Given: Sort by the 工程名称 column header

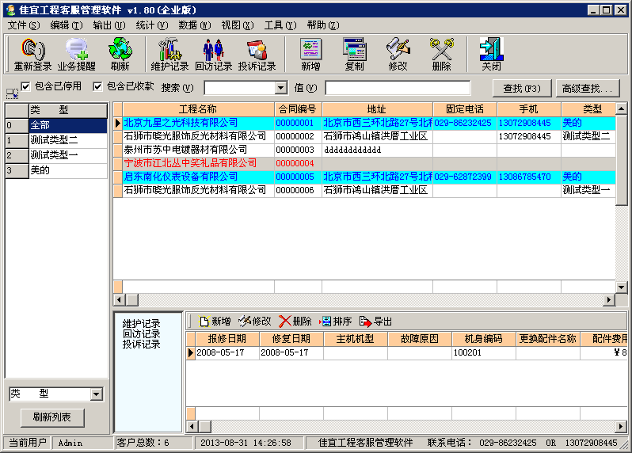Looking at the screenshot, I should pyautogui.click(x=198, y=109).
